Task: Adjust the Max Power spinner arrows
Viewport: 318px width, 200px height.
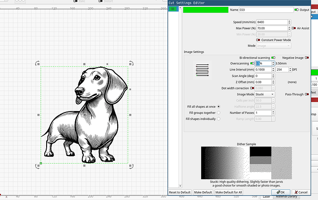Action: [x=289, y=28]
